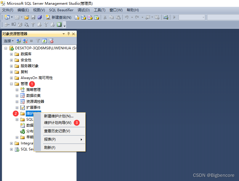239x181 pixels.
Task: Collapse the 管理 folder
Action: pyautogui.click(x=11, y=84)
